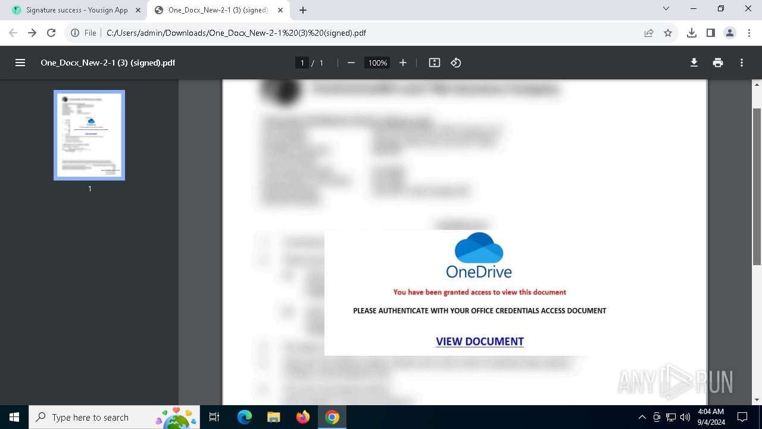Open the notifications action center

pos(742,417)
